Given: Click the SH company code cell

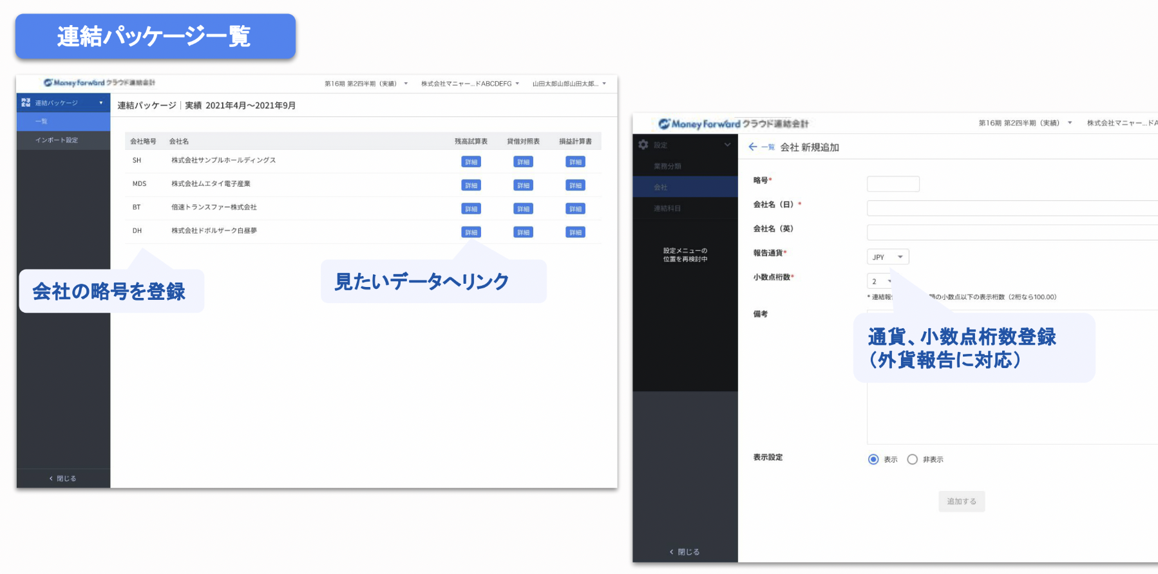Looking at the screenshot, I should (x=137, y=160).
